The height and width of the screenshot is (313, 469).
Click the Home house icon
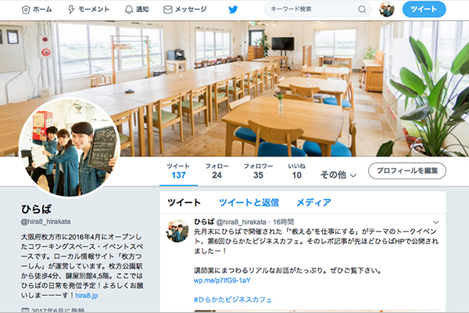[x=26, y=9]
